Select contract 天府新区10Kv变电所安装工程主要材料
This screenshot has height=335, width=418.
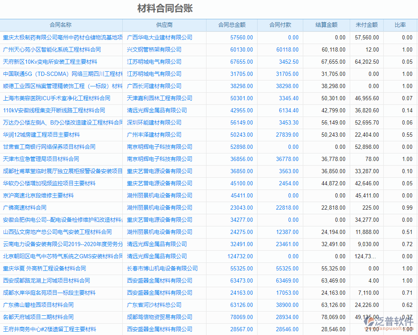(50, 62)
